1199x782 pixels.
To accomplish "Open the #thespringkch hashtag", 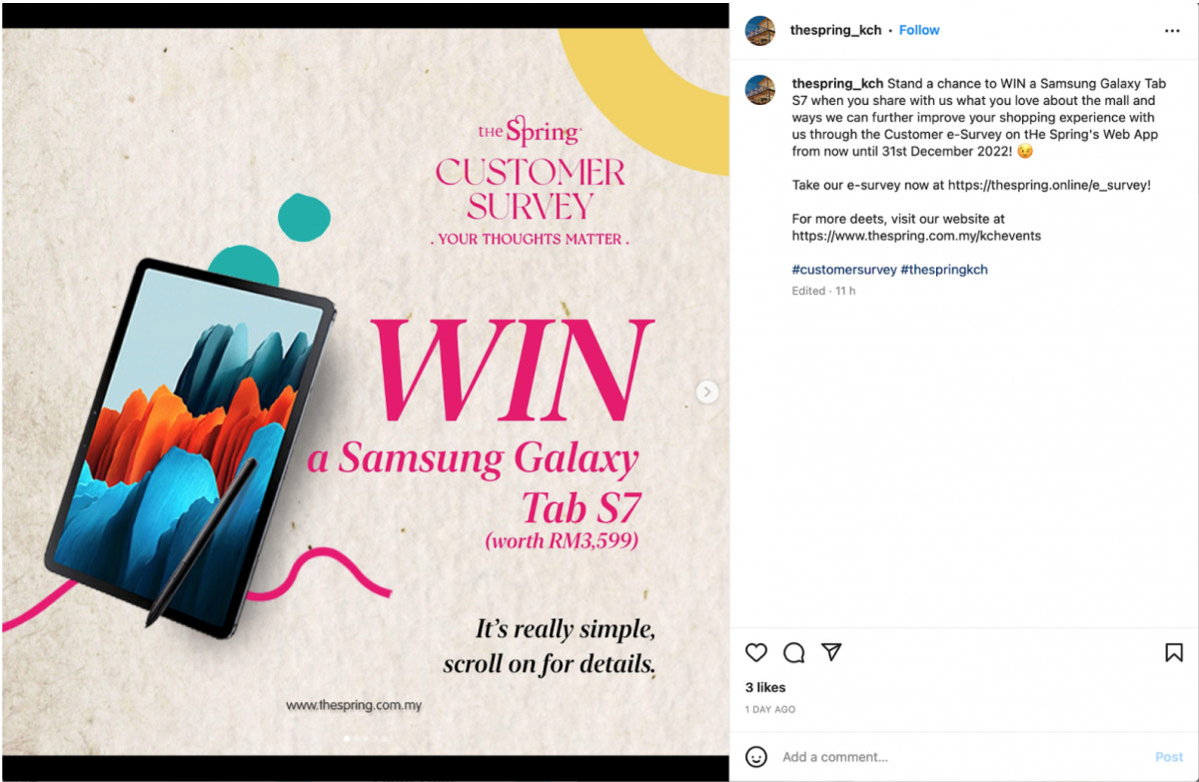I will click(x=944, y=270).
